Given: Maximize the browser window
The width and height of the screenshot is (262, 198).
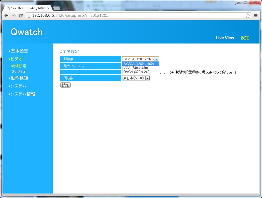Looking at the screenshot, I should tap(246, 2).
